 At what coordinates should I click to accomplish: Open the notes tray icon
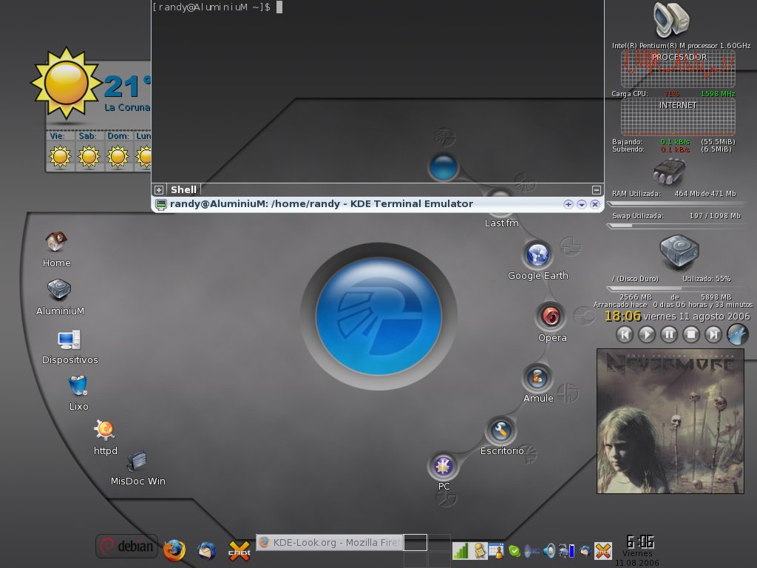tap(480, 550)
